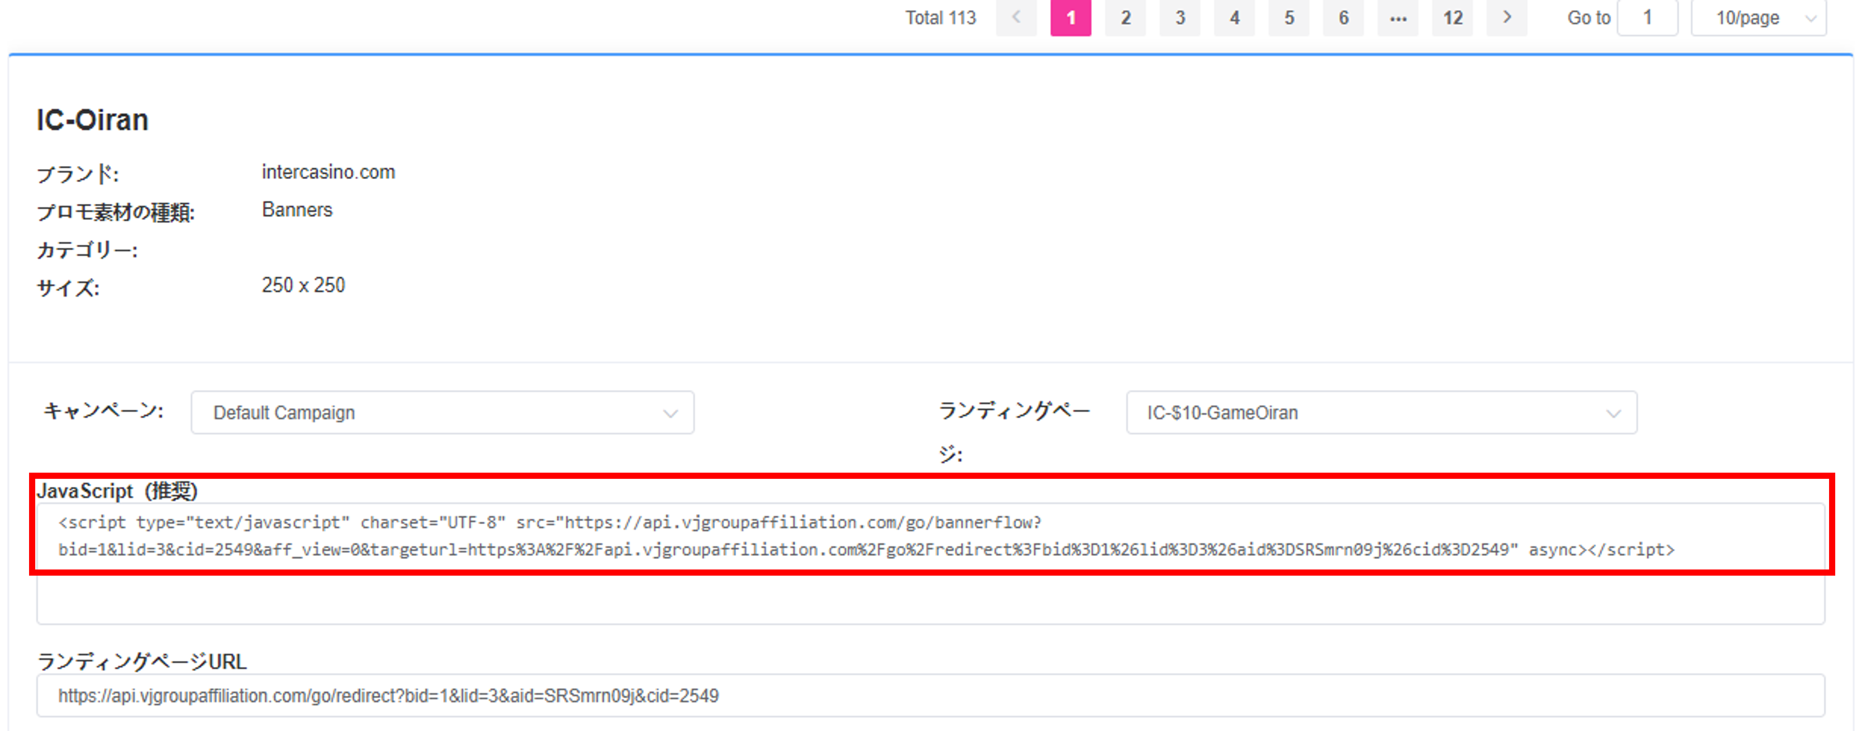Jump to page 4
The height and width of the screenshot is (731, 1859).
coord(1235,17)
